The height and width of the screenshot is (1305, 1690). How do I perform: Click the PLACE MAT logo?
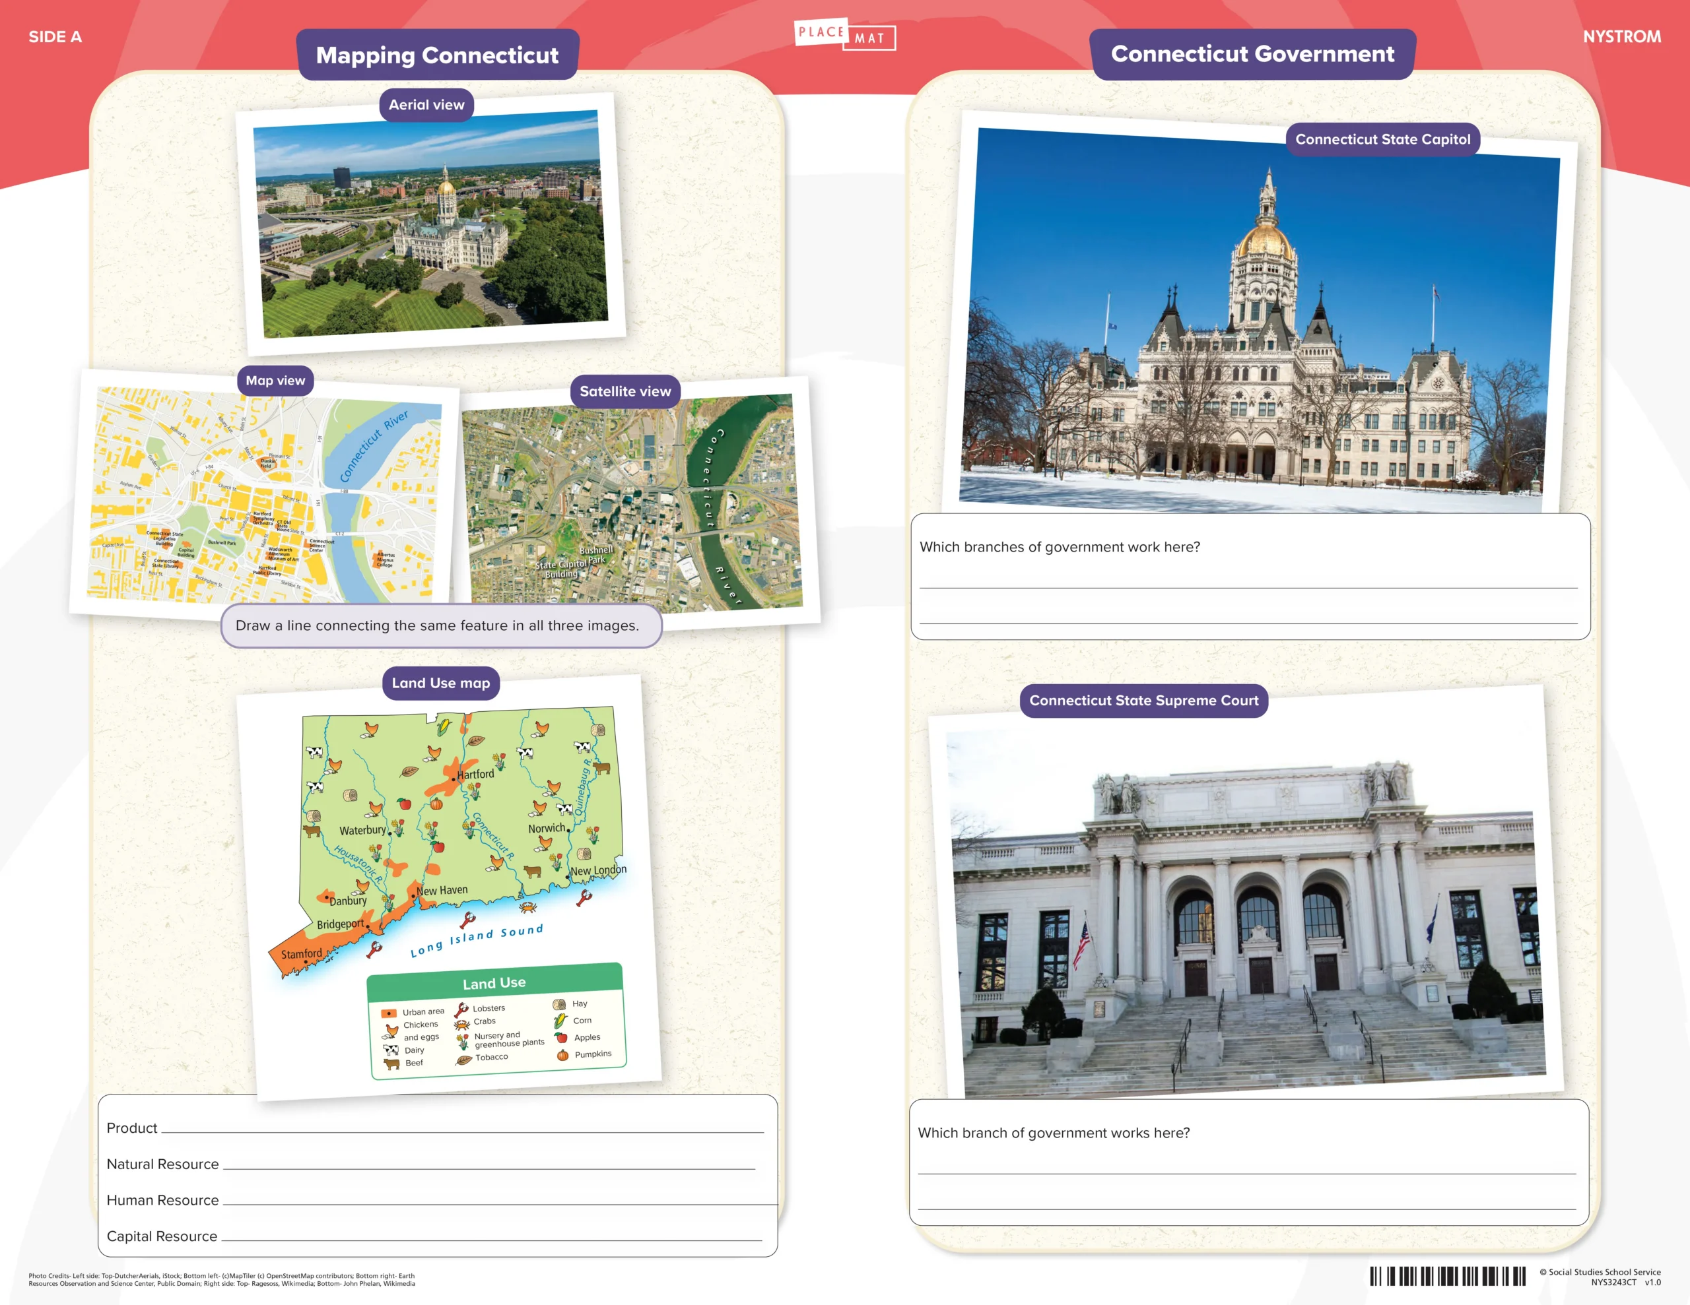pos(845,35)
